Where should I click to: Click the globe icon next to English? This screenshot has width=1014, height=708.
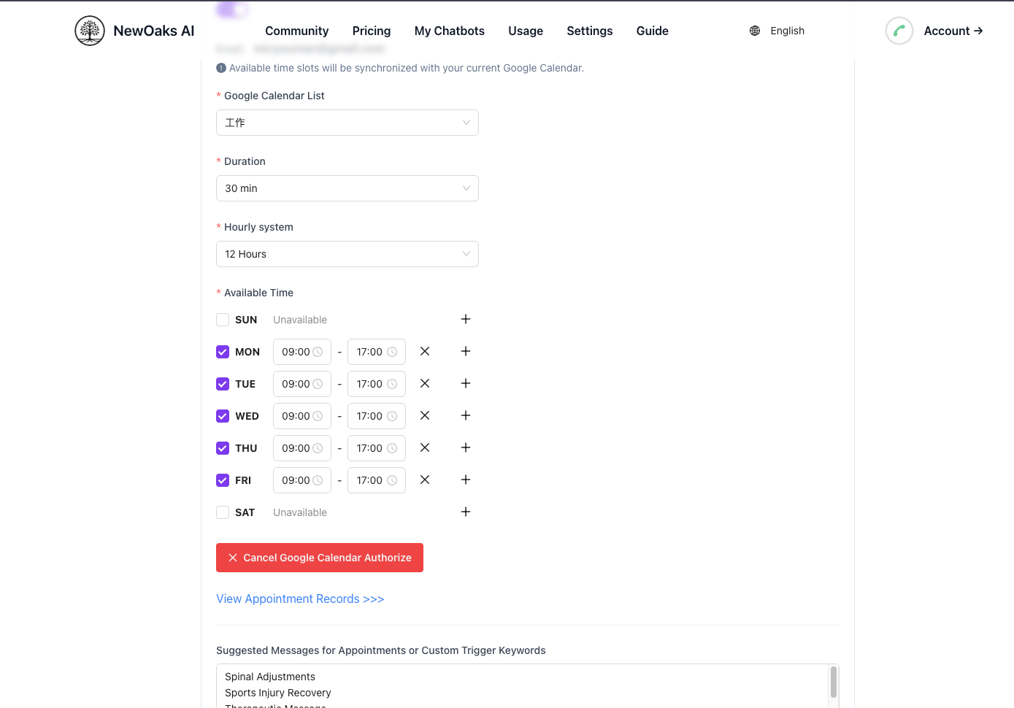[754, 31]
